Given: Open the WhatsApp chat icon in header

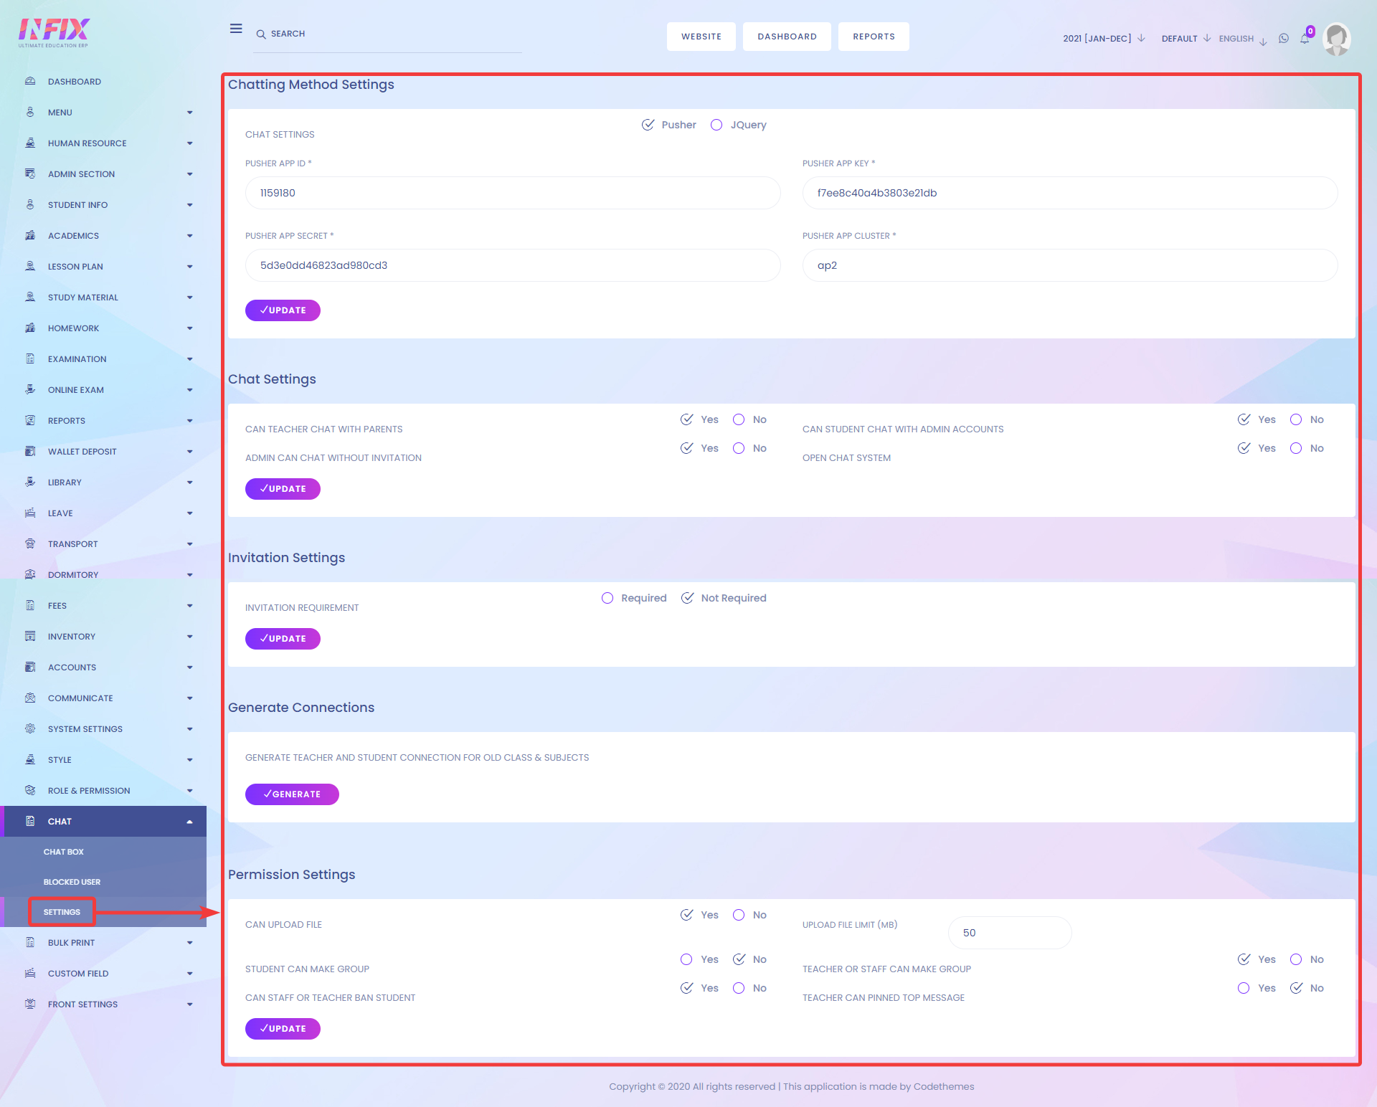Looking at the screenshot, I should (1284, 39).
